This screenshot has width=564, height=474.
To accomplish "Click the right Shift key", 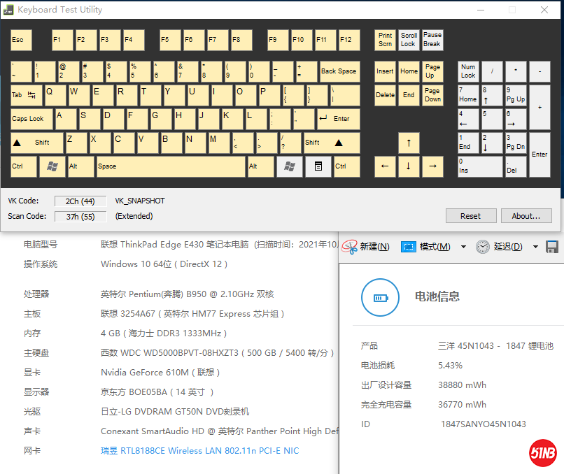I will (x=332, y=143).
